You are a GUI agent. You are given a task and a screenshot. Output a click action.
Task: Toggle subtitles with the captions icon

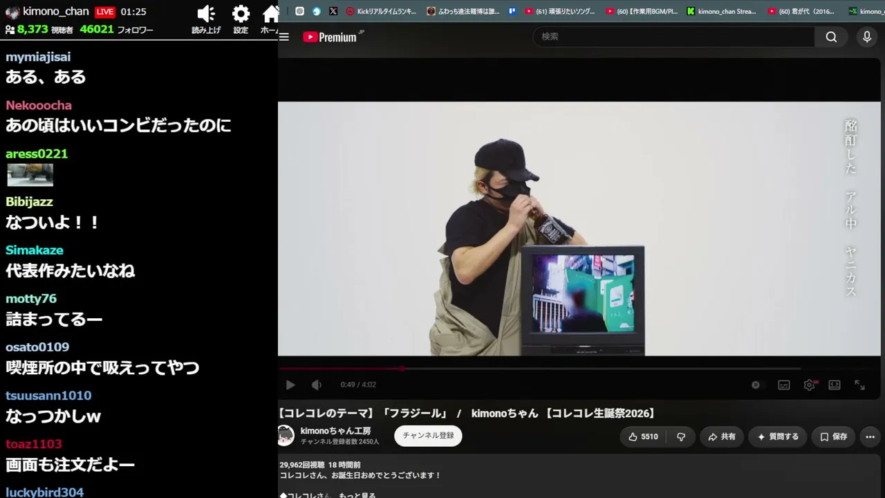[784, 385]
